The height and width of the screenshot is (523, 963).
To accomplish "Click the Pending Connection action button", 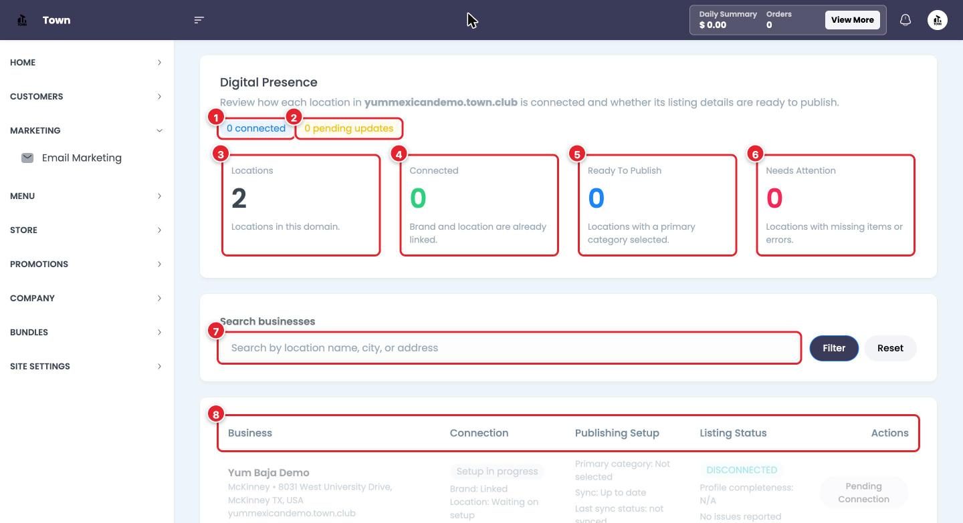I will 863,493.
